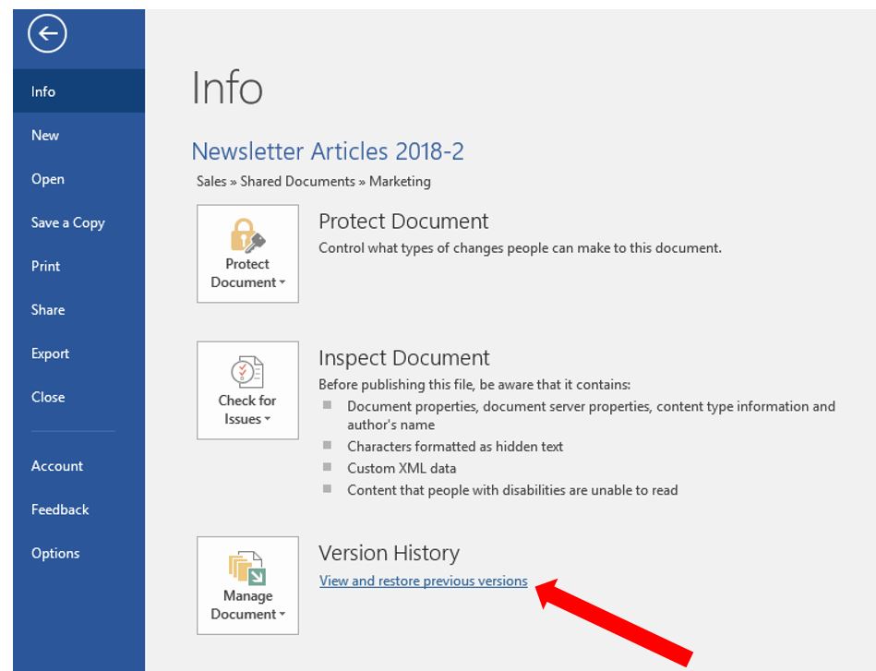Open the Account page
The width and height of the screenshot is (876, 671).
(x=78, y=465)
